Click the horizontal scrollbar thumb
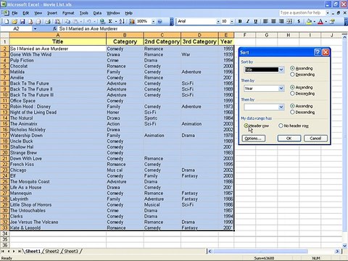This screenshot has width=348, height=261. (x=260, y=252)
